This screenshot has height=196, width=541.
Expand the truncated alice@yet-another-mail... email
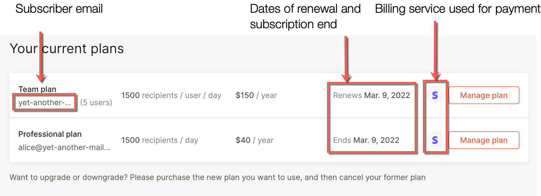pos(64,148)
